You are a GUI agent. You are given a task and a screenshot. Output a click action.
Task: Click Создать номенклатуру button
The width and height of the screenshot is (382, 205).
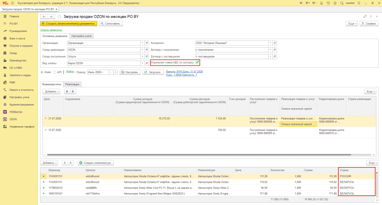pos(95,163)
